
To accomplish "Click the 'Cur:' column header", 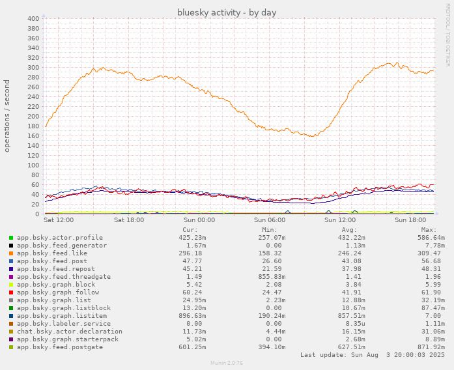I will pyautogui.click(x=190, y=230).
